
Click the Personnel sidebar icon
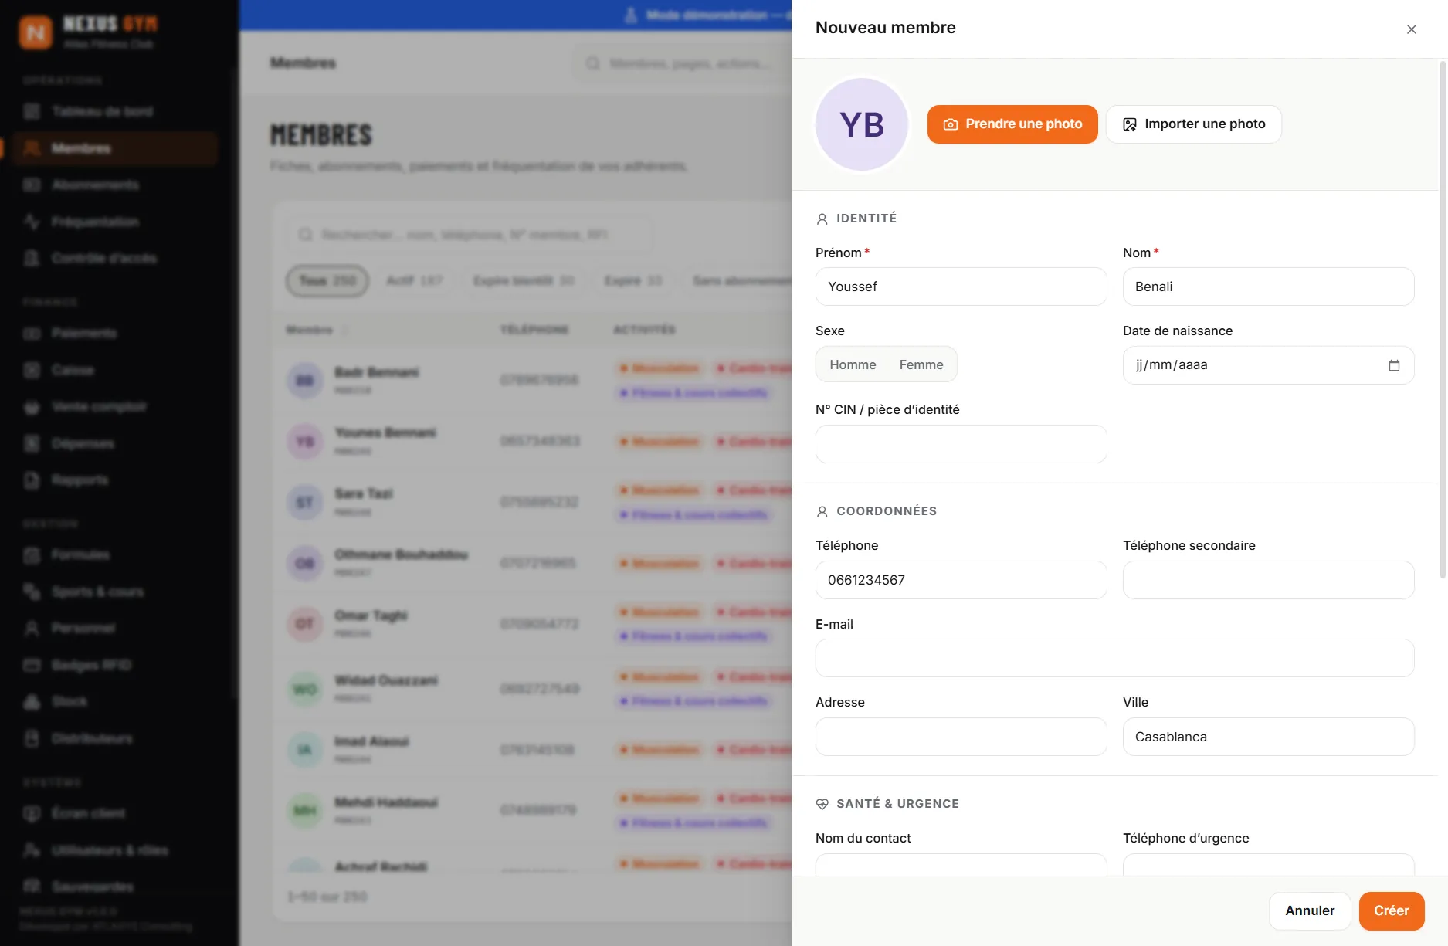click(x=32, y=629)
